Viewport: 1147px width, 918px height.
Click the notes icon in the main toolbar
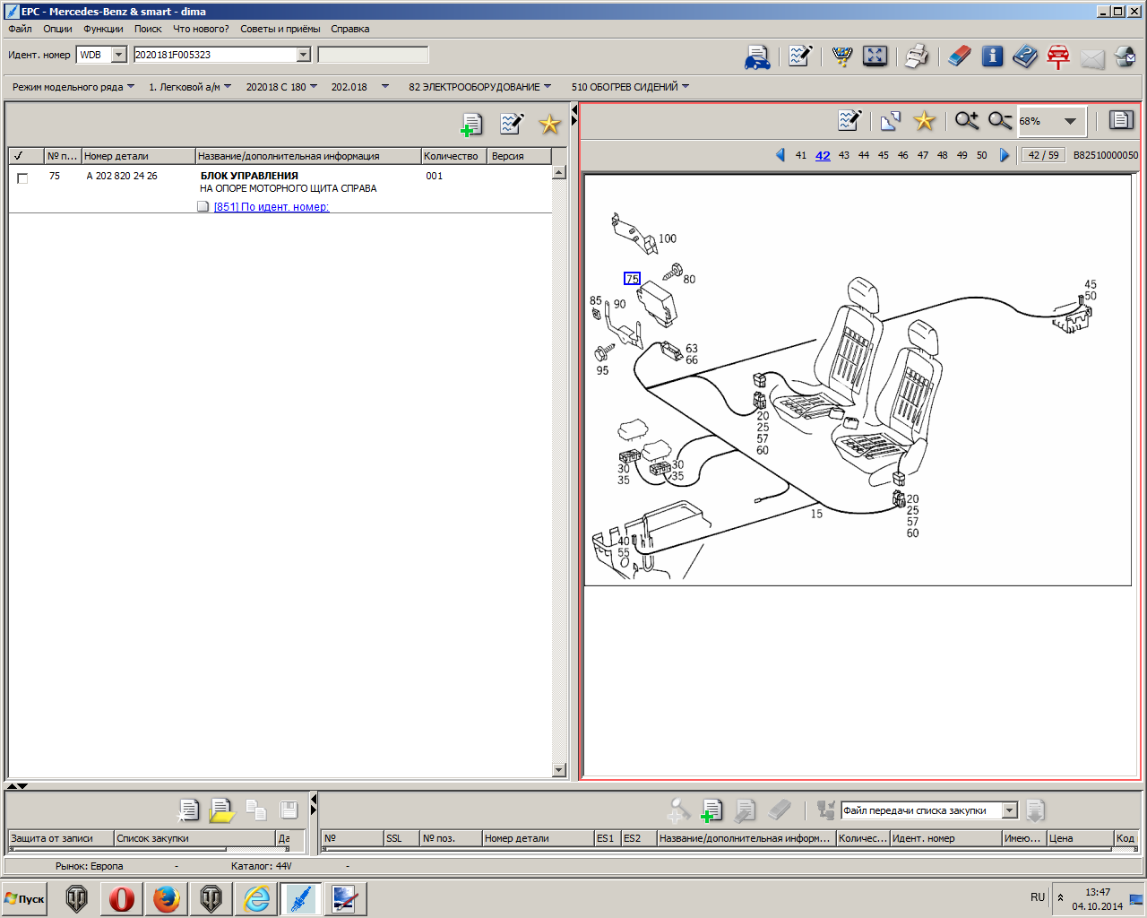coord(799,56)
